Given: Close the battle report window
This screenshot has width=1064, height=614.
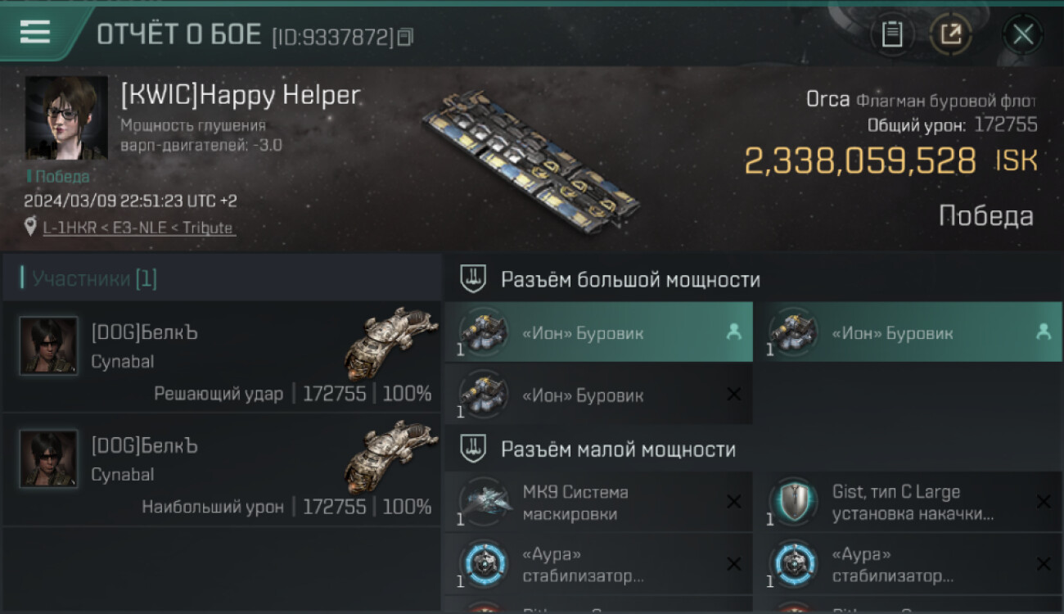Looking at the screenshot, I should (x=1023, y=34).
